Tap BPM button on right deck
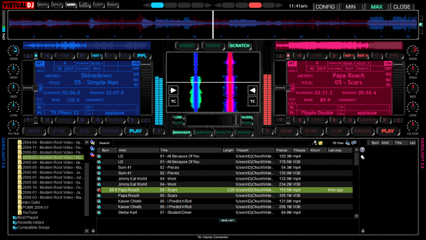426x240 pixels. [286, 131]
